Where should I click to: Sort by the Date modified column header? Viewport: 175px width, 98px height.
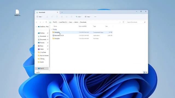point(83,26)
